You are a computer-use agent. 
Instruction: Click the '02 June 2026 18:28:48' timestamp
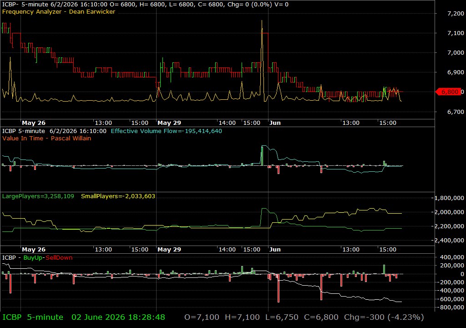[118, 317]
